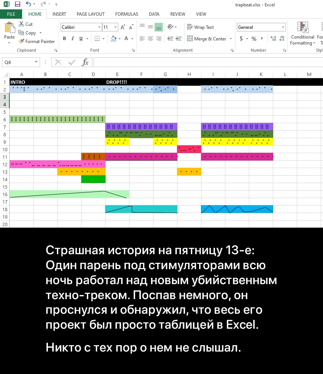Decrease font size with small A
Viewport: 323px width, 374px height.
(131, 27)
